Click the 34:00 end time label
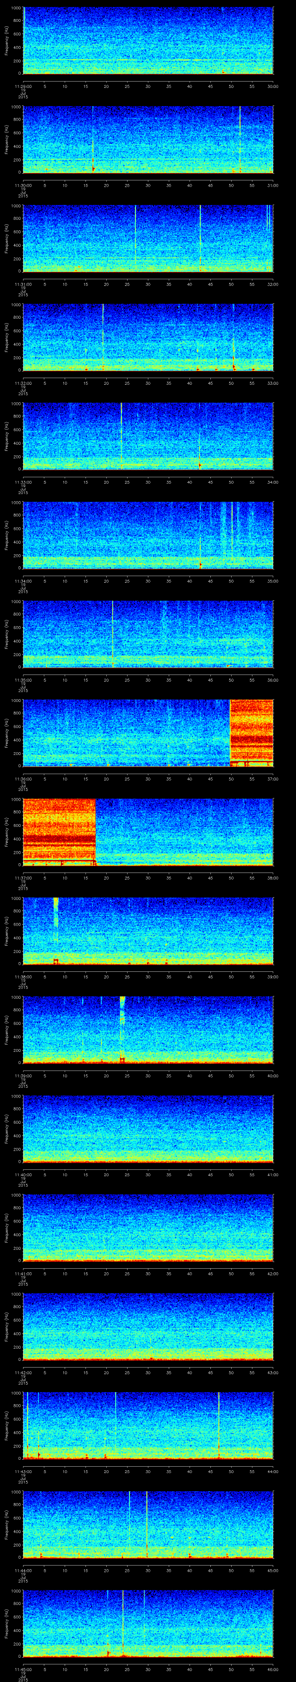296x1682 pixels. point(273,482)
